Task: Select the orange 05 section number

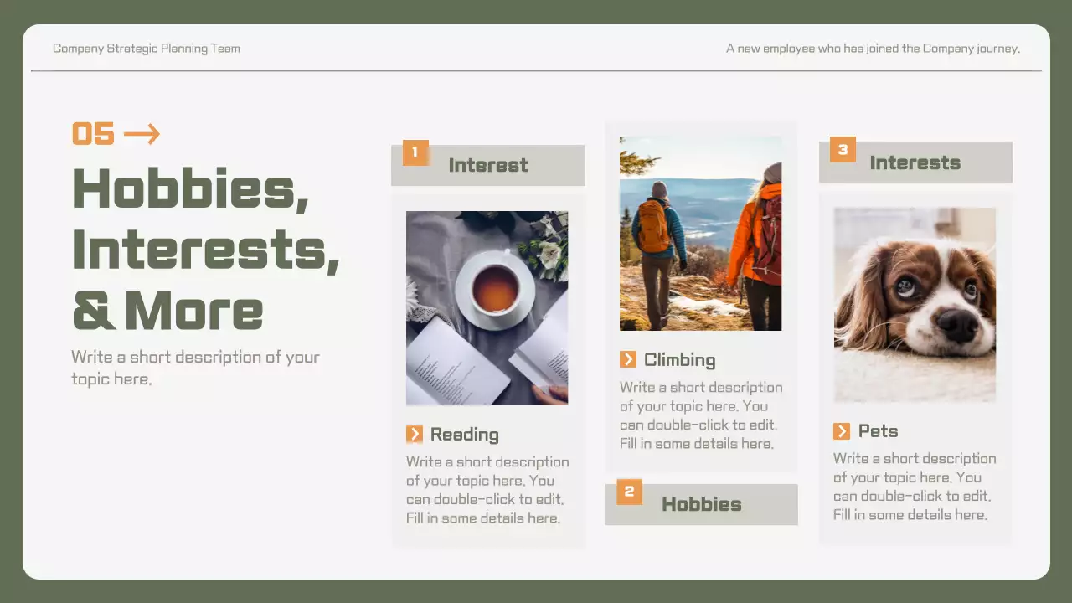Action: pos(93,134)
